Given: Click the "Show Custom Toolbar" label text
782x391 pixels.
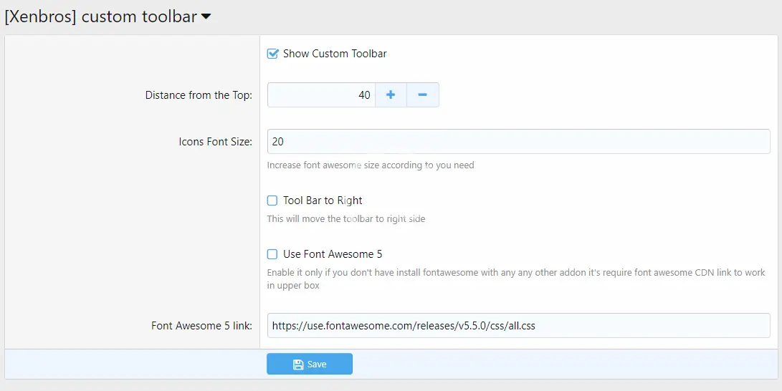Looking at the screenshot, I should coord(335,54).
